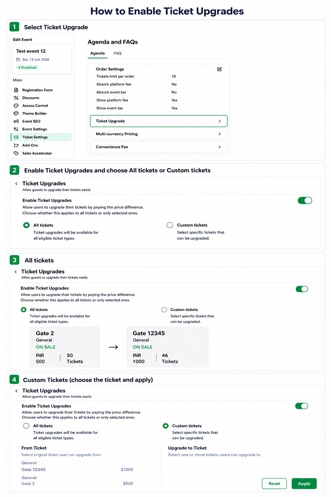This screenshot has height=497, width=331.
Task: Click the green Apply button
Action: pos(304,484)
